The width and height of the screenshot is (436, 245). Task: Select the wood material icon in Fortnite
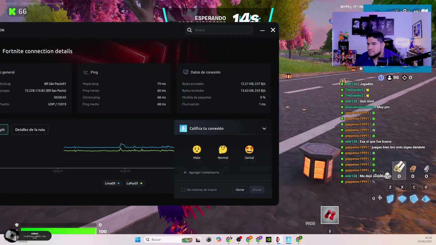(x=399, y=167)
